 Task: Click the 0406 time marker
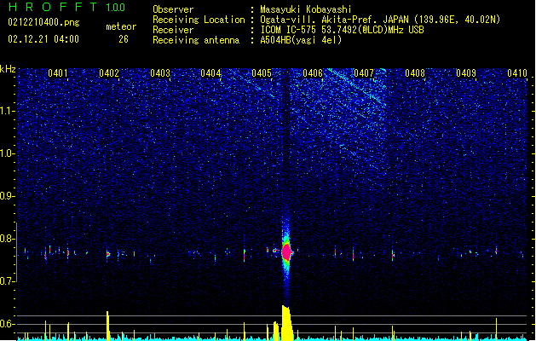pyautogui.click(x=313, y=73)
